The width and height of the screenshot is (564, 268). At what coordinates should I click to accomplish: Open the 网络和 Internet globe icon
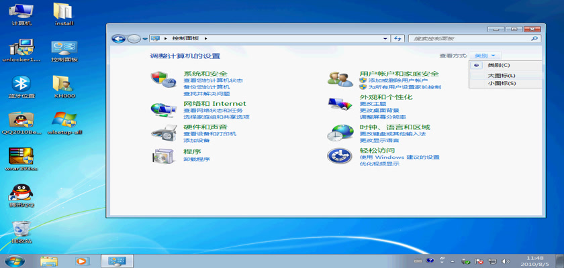pyautogui.click(x=162, y=109)
